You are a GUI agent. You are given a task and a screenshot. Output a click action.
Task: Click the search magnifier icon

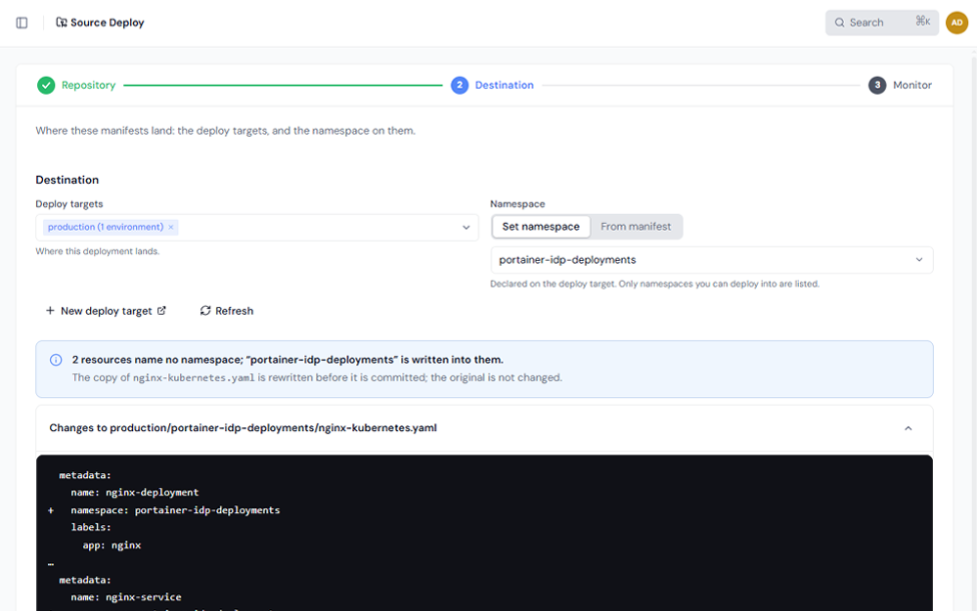click(x=839, y=23)
